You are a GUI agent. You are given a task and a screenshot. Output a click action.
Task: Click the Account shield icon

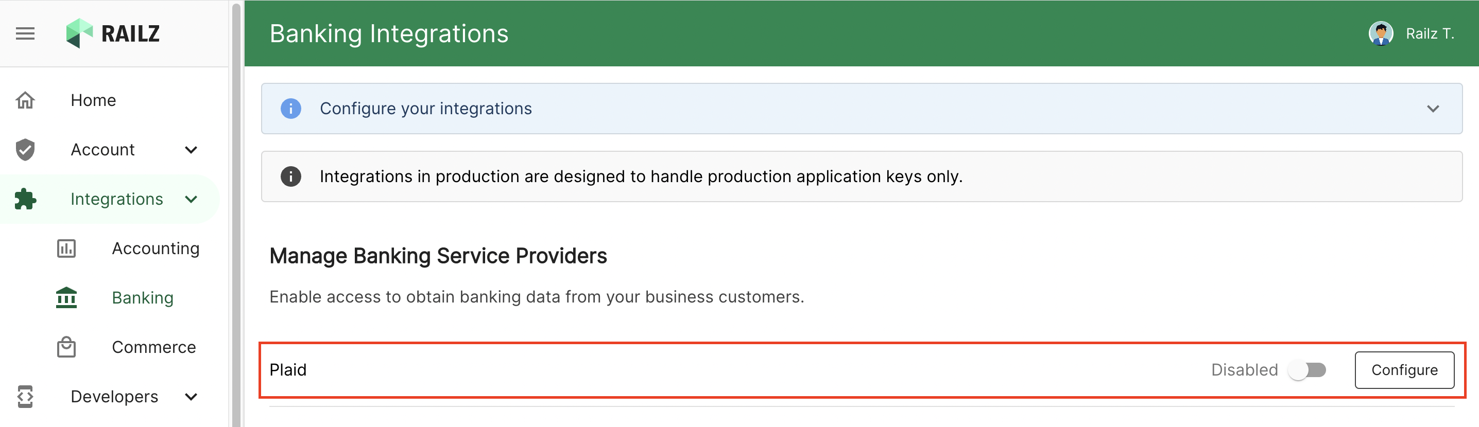point(25,150)
